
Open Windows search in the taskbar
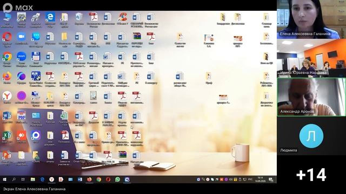point(14,179)
